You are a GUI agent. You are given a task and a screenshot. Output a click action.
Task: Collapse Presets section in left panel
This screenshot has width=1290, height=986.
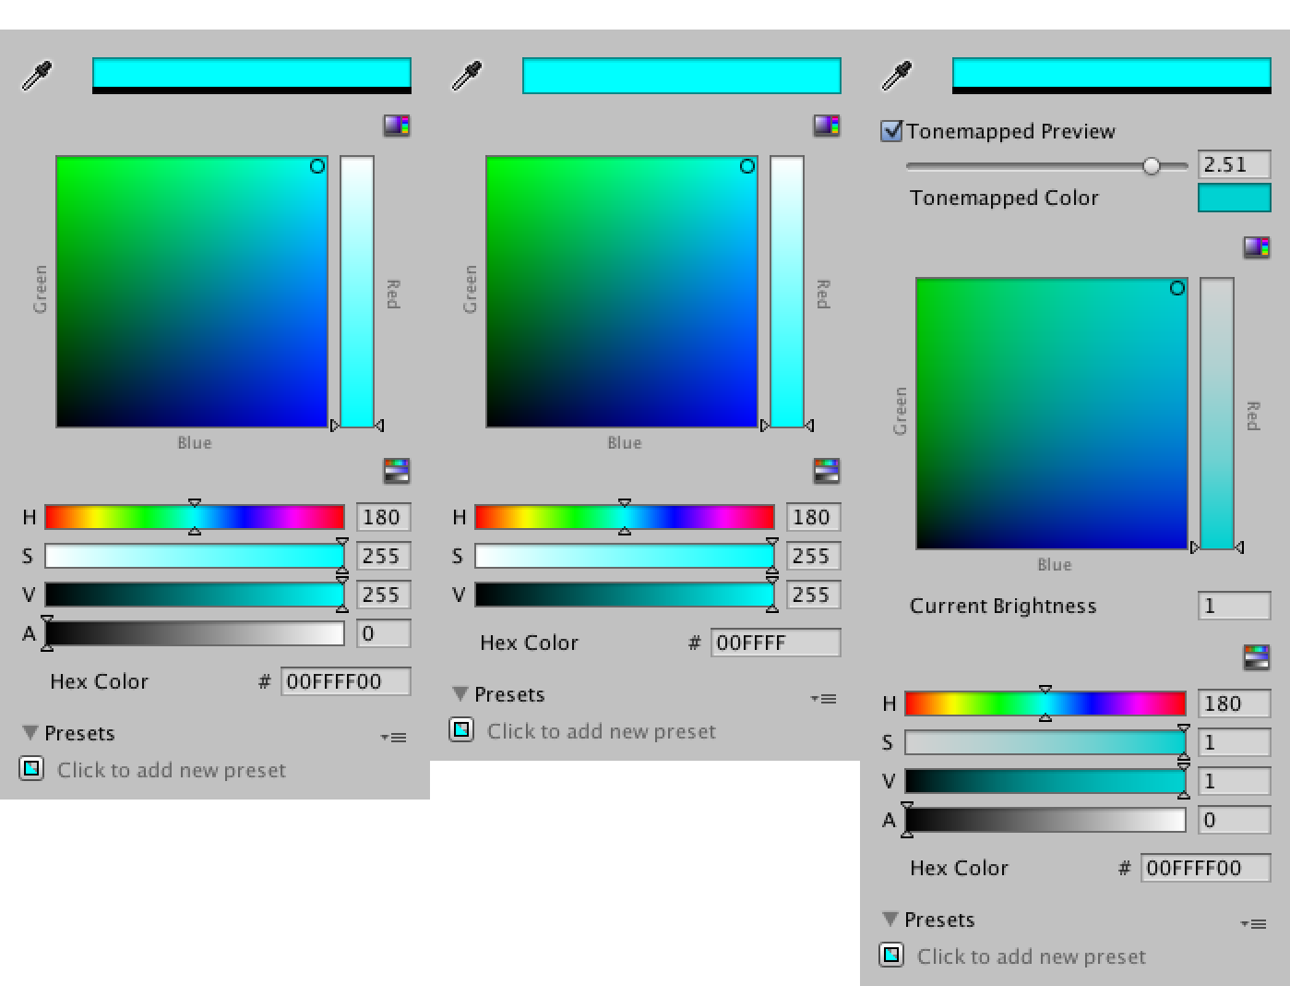point(30,733)
